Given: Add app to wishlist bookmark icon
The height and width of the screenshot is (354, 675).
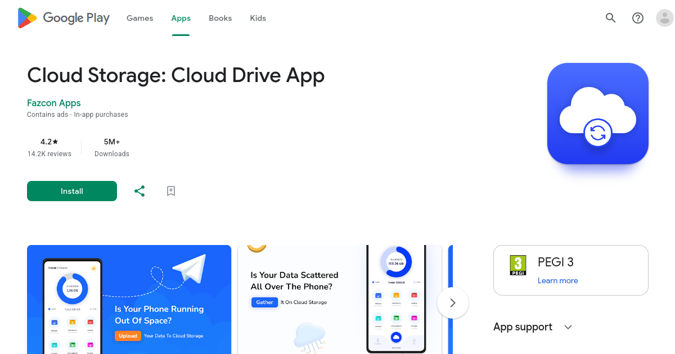Looking at the screenshot, I should tap(171, 191).
